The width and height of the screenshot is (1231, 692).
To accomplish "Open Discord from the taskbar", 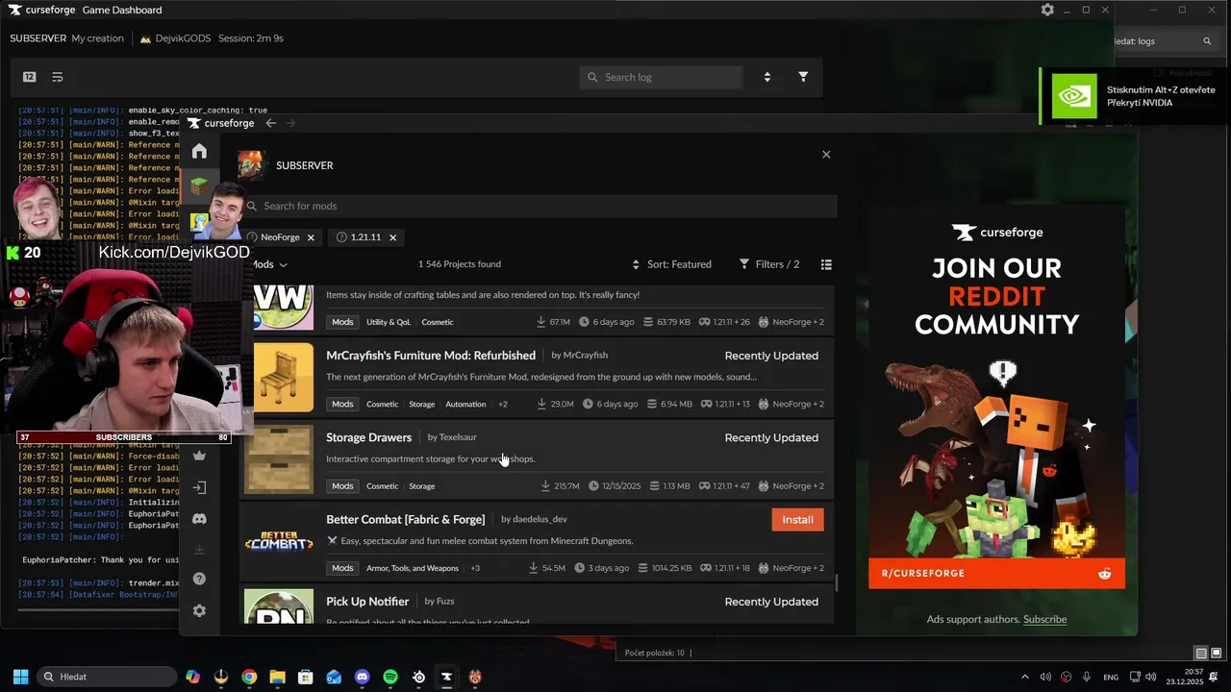I will pyautogui.click(x=362, y=677).
